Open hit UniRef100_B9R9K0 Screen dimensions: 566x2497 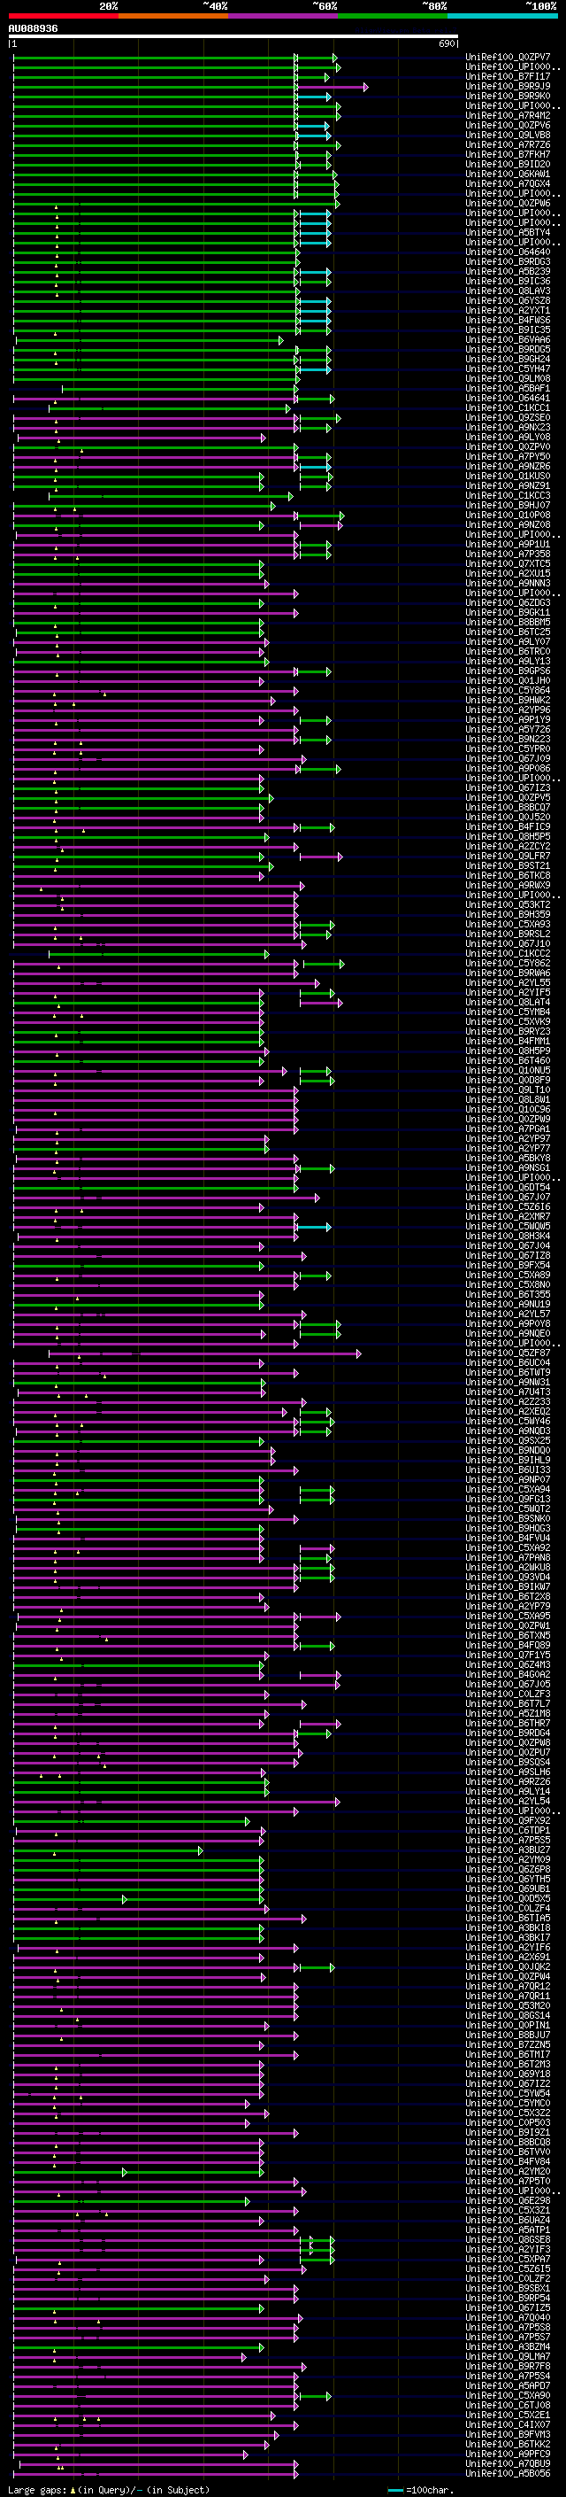click(508, 96)
